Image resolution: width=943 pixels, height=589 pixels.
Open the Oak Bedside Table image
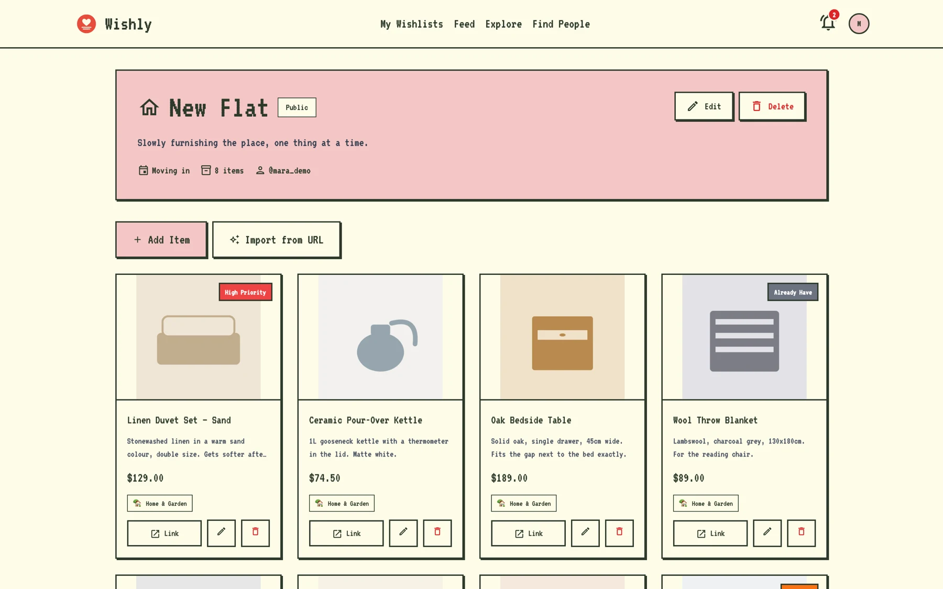point(562,337)
